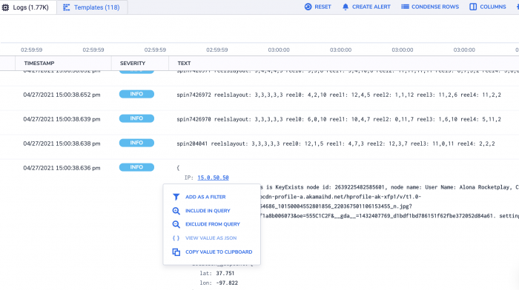
Task: Click the first 03:00:00 timeline label
Action: point(279,50)
